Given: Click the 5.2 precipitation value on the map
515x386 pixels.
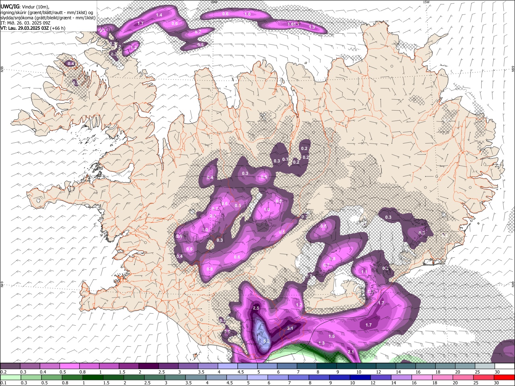Looking at the screenshot, I should (x=266, y=341).
